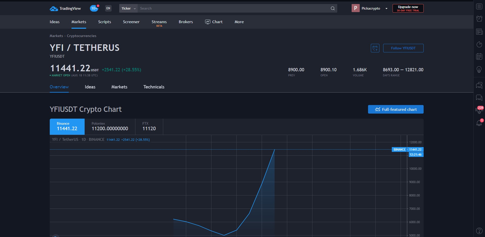
Task: Open the Screener menu
Action: tap(131, 22)
